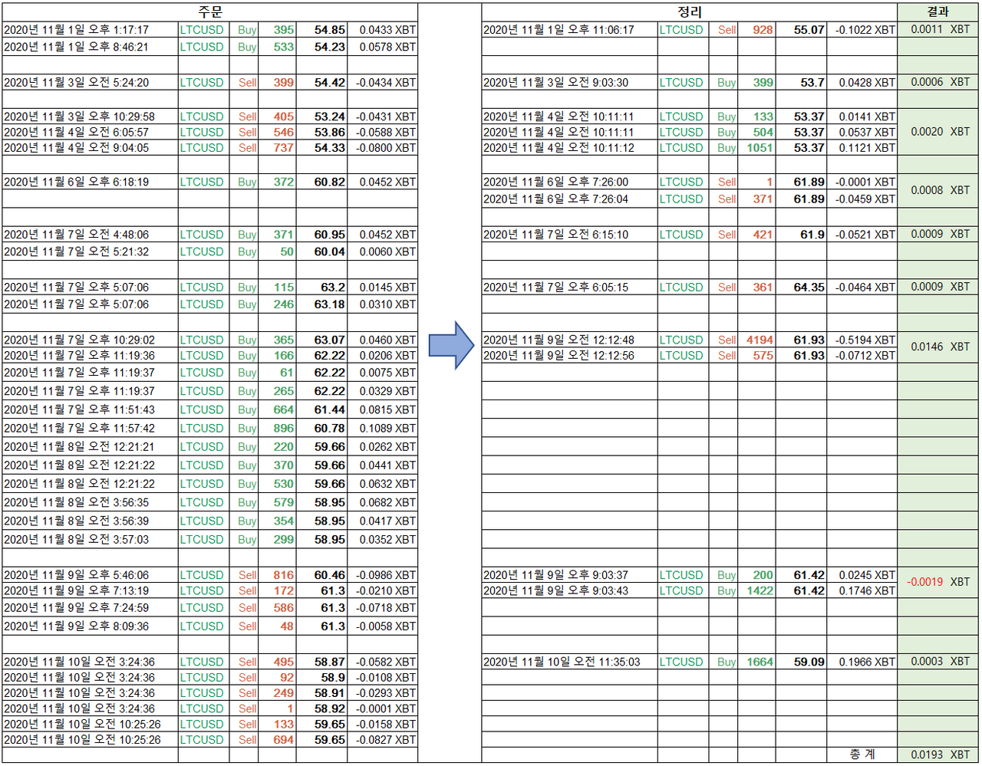Click the blue arrow shape between tables
Viewport: 982px width, 766px height.
pos(448,347)
